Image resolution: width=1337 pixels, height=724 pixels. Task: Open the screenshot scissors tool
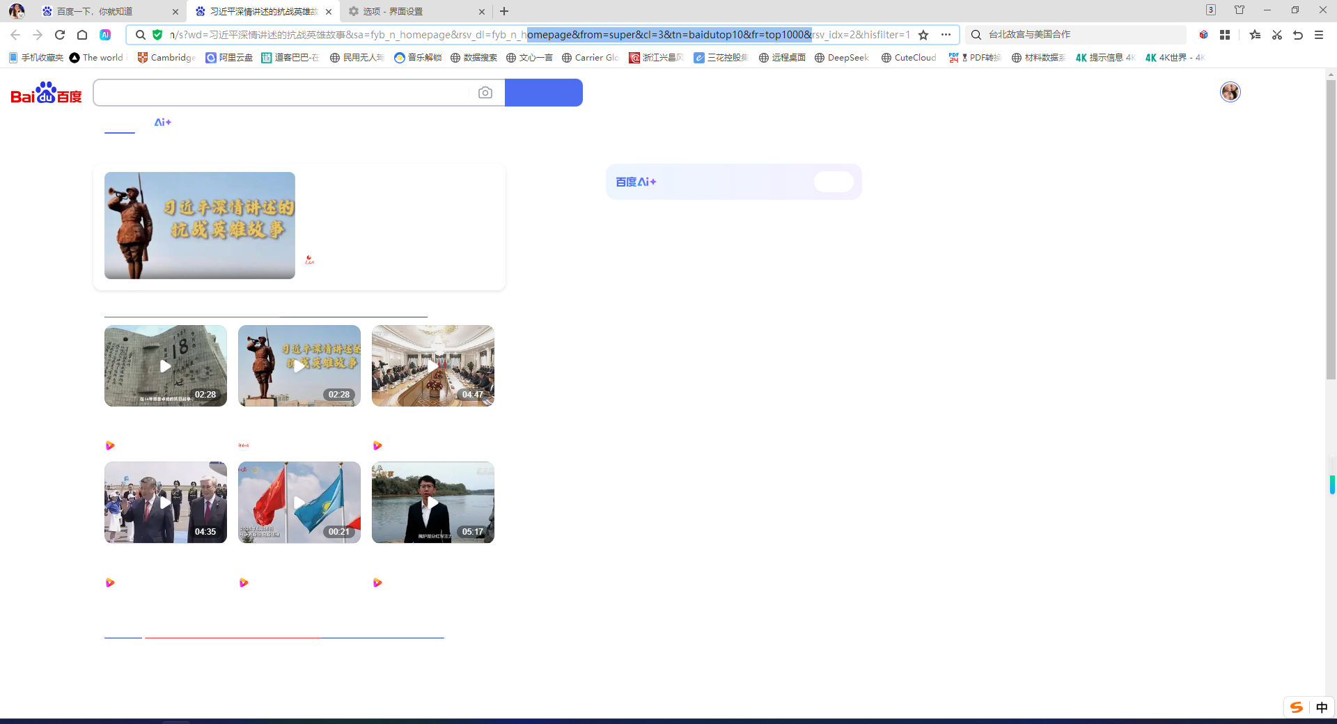click(1276, 35)
